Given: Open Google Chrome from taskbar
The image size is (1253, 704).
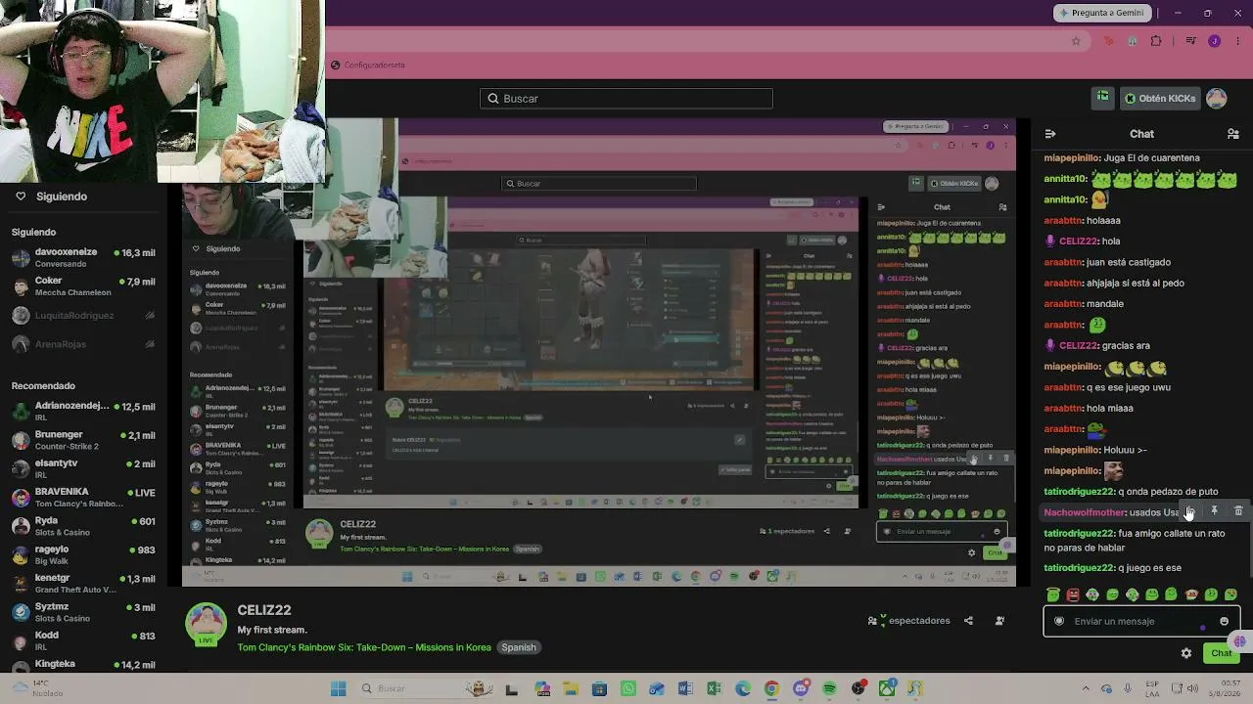Looking at the screenshot, I should click(771, 689).
